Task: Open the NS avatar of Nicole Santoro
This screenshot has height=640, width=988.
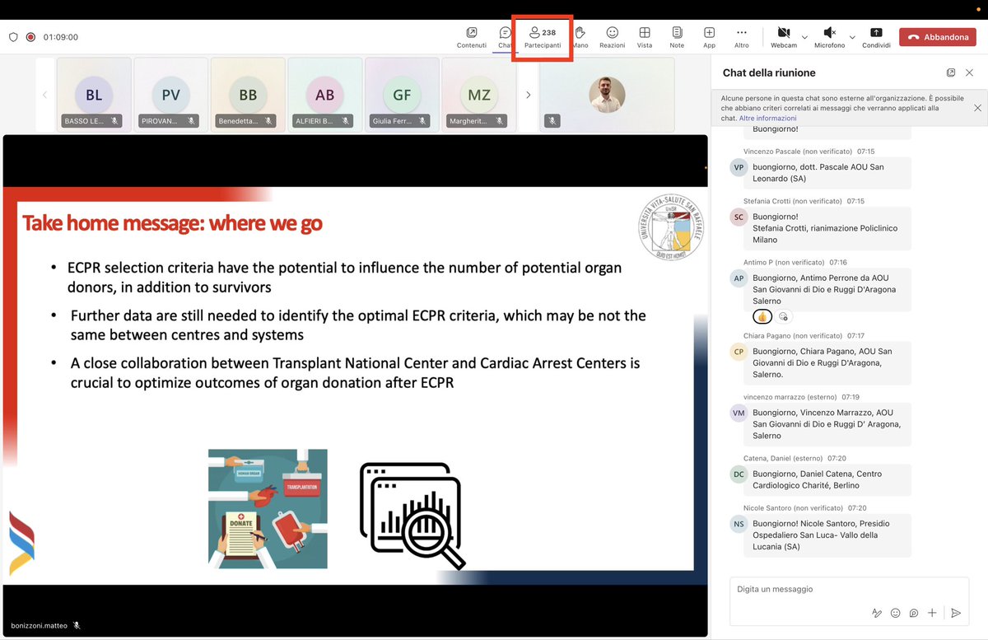Action: (x=739, y=524)
